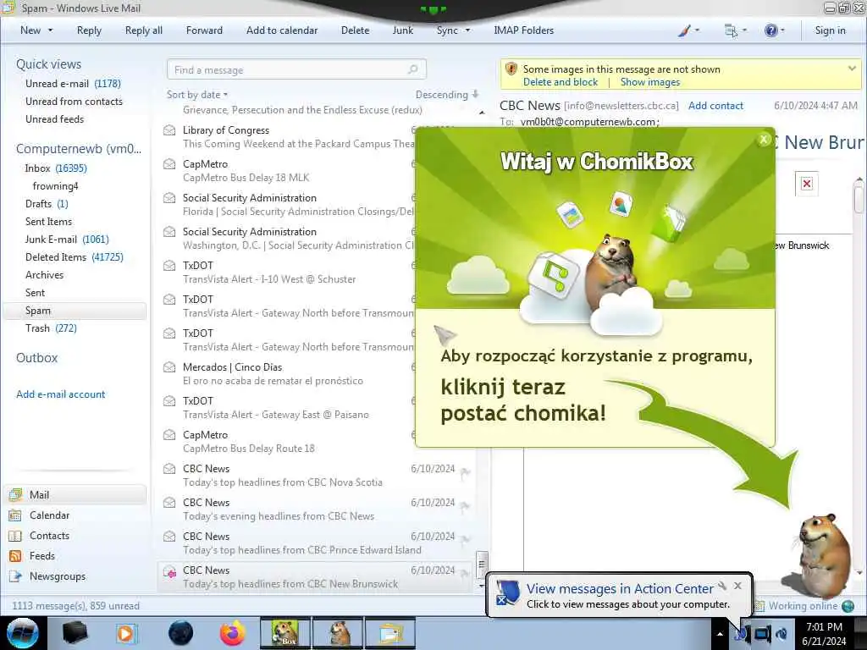
Task: Click in the Find a message field
Action: [x=296, y=69]
